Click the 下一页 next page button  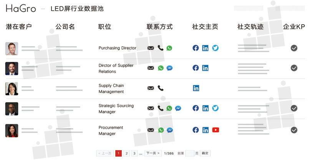point(153,153)
